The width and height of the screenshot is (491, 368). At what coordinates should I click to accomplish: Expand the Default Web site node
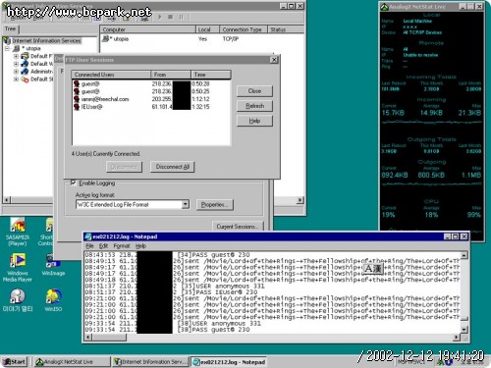[x=16, y=64]
